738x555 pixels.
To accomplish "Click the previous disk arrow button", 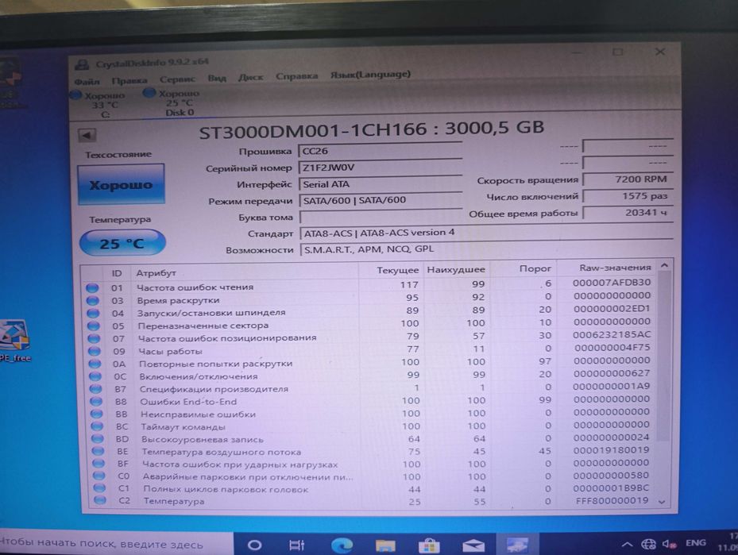I will click(87, 136).
